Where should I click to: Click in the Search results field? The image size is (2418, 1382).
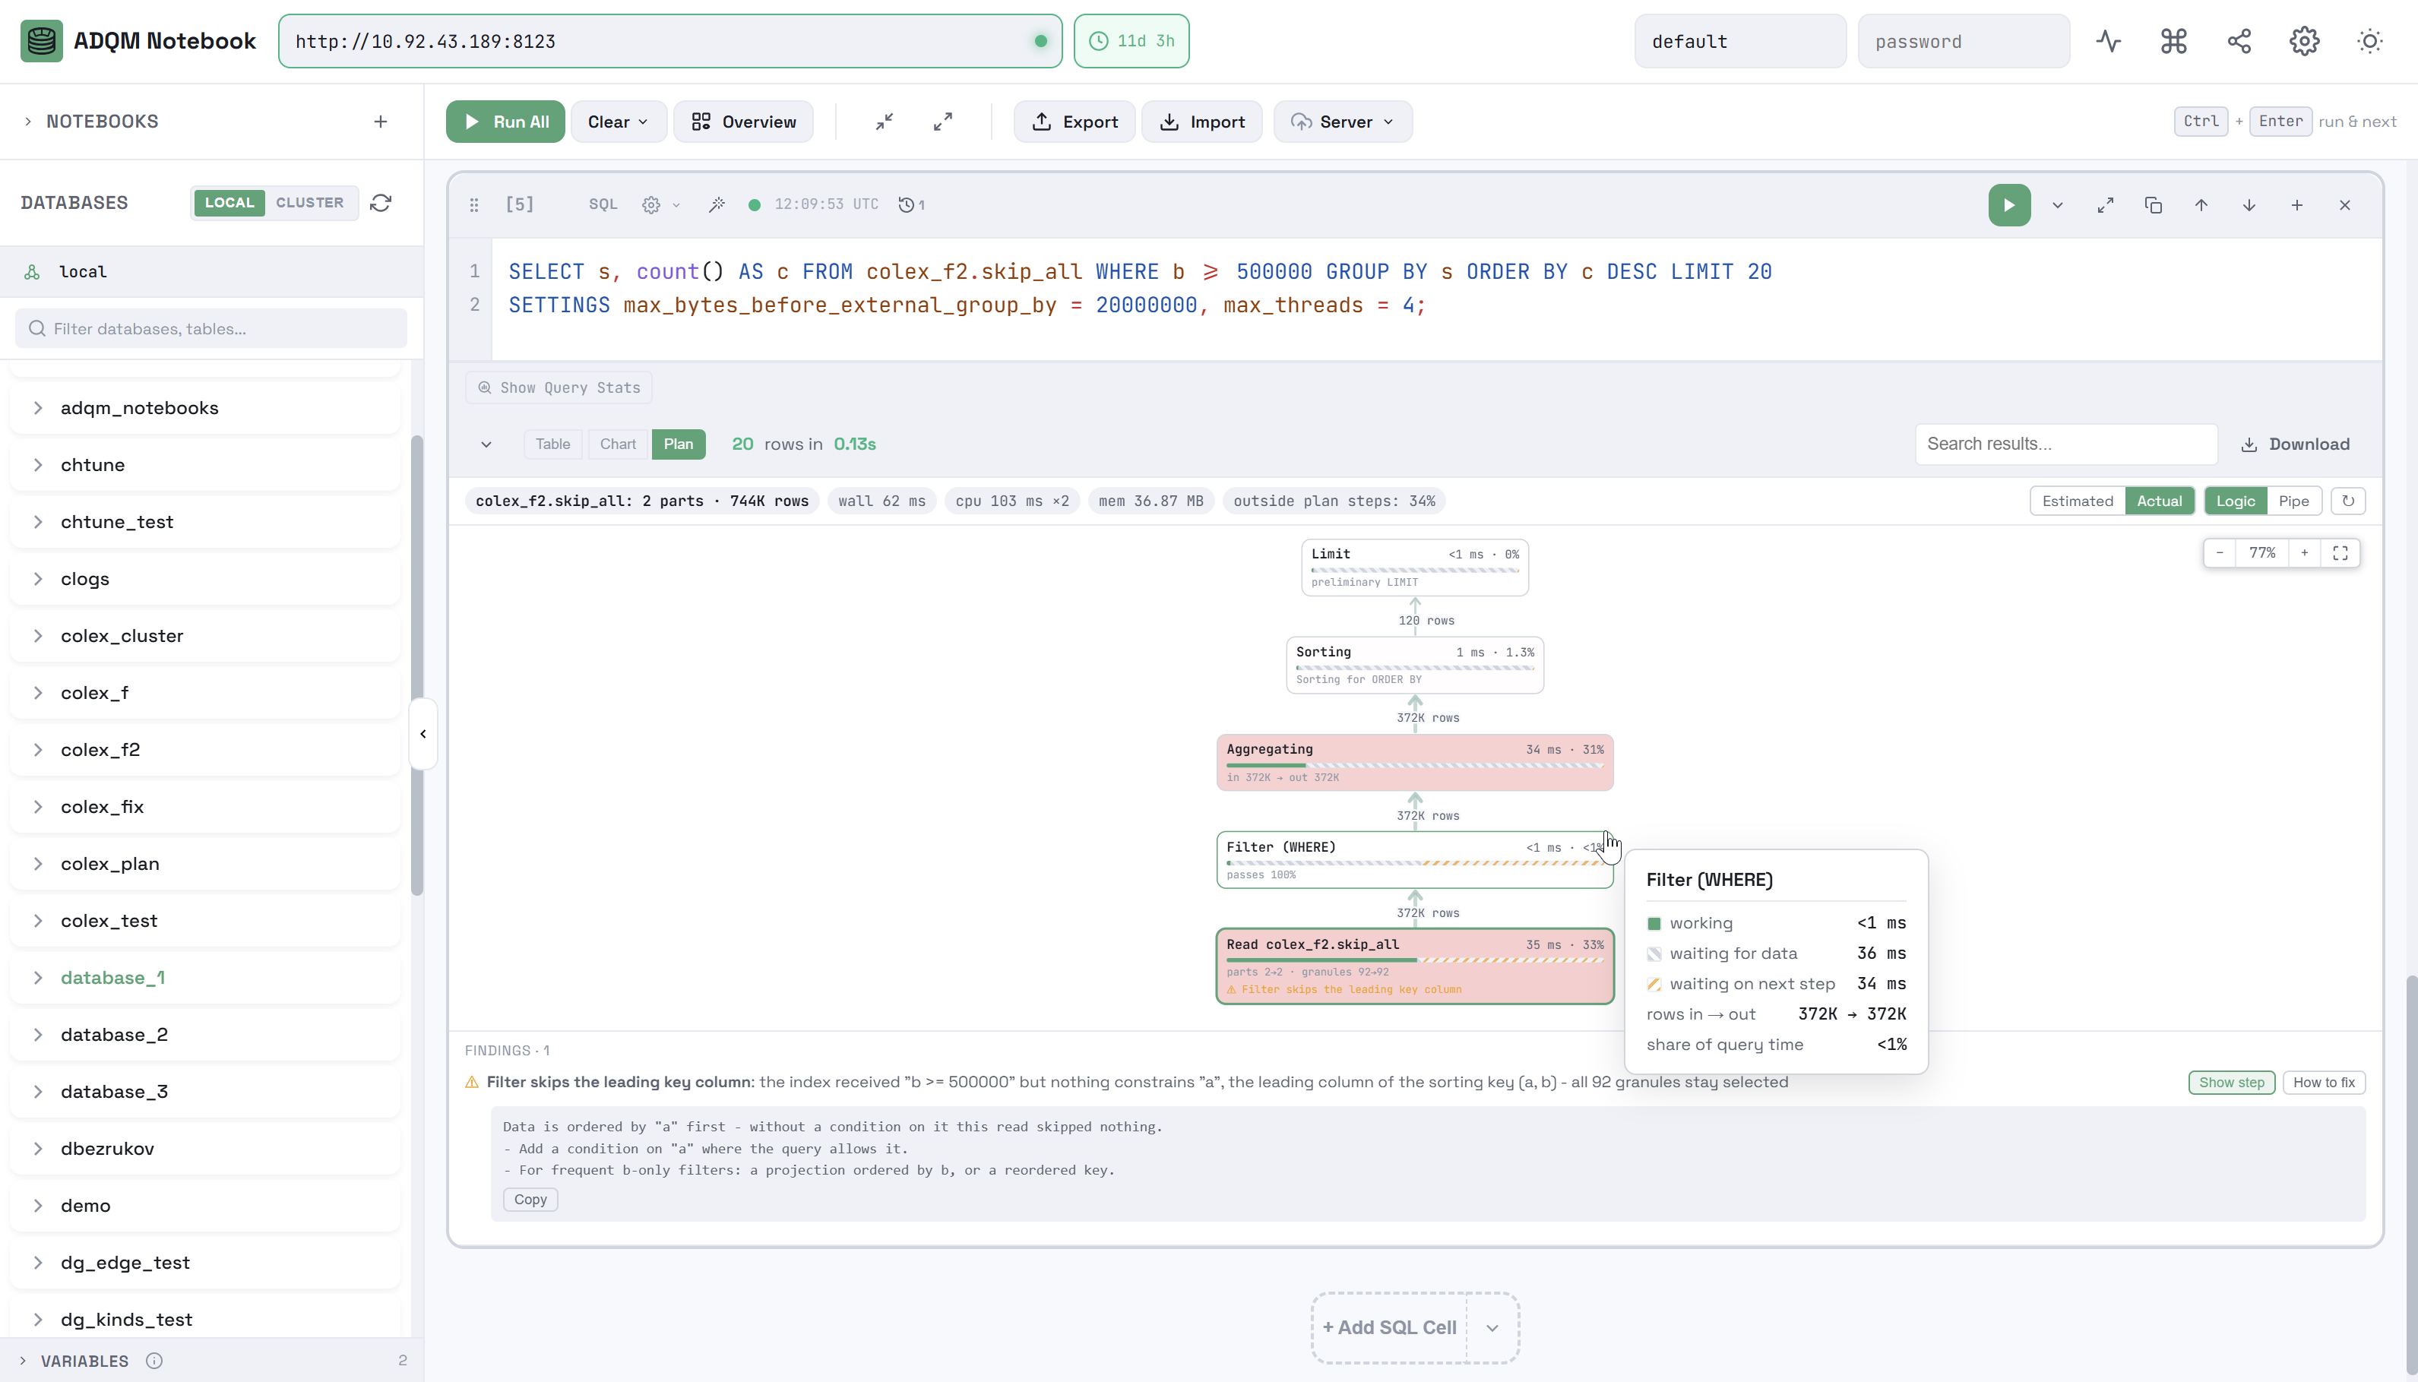pyautogui.click(x=2066, y=444)
